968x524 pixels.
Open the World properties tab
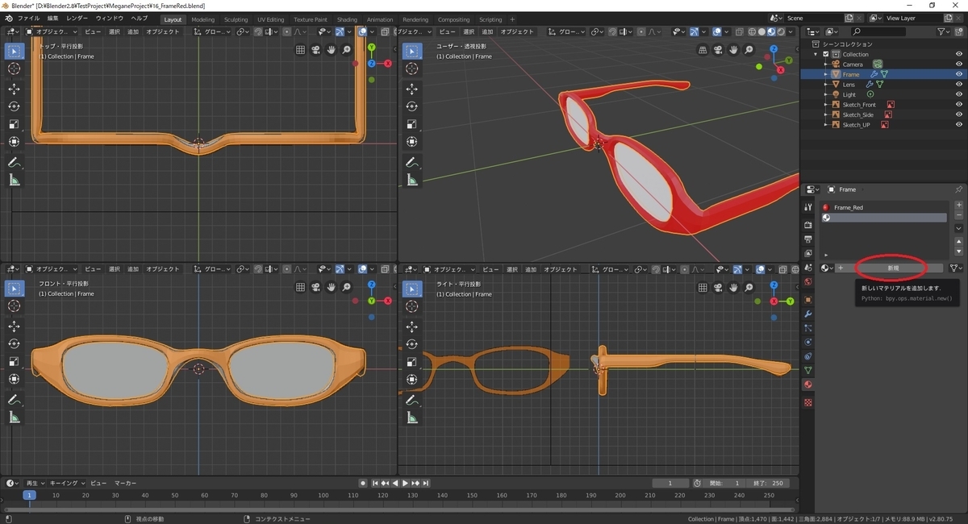808,282
